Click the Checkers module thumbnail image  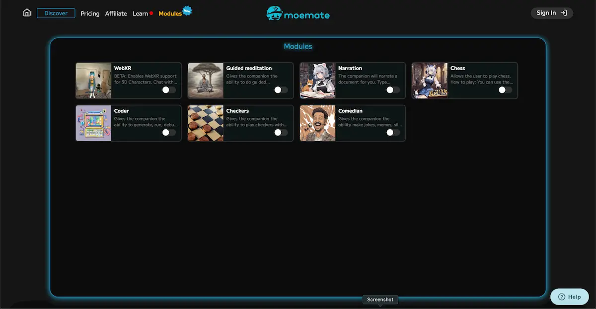coord(205,123)
